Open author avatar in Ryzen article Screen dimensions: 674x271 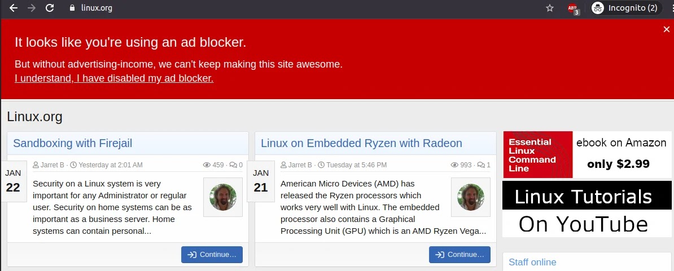pos(471,197)
